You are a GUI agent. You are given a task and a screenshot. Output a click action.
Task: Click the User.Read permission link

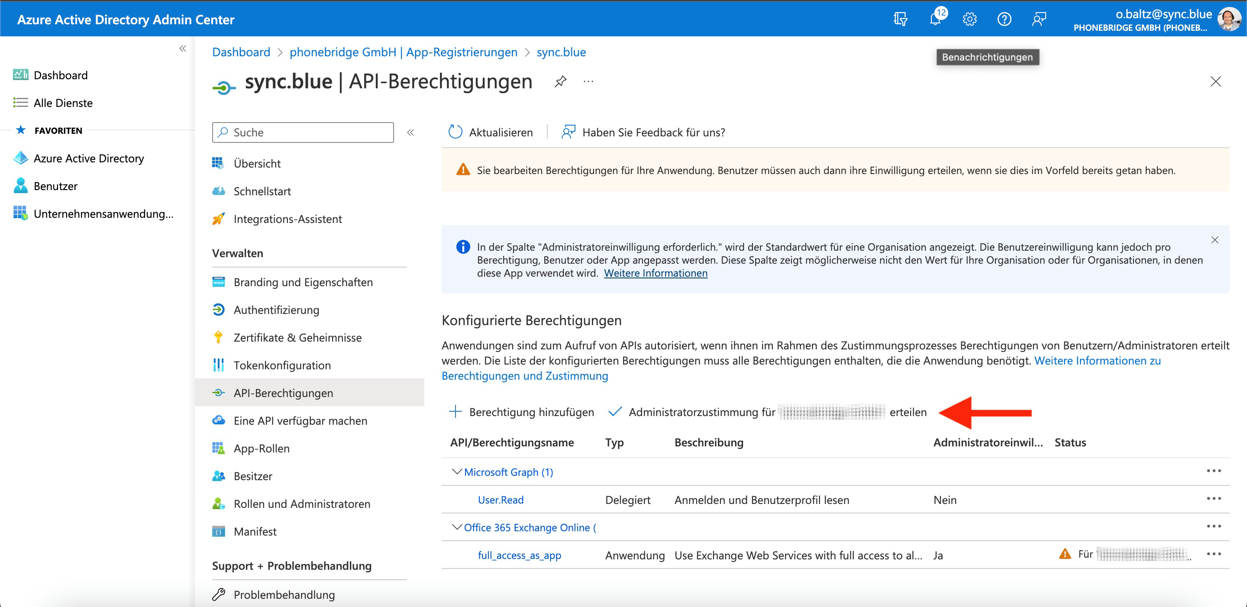coord(501,500)
